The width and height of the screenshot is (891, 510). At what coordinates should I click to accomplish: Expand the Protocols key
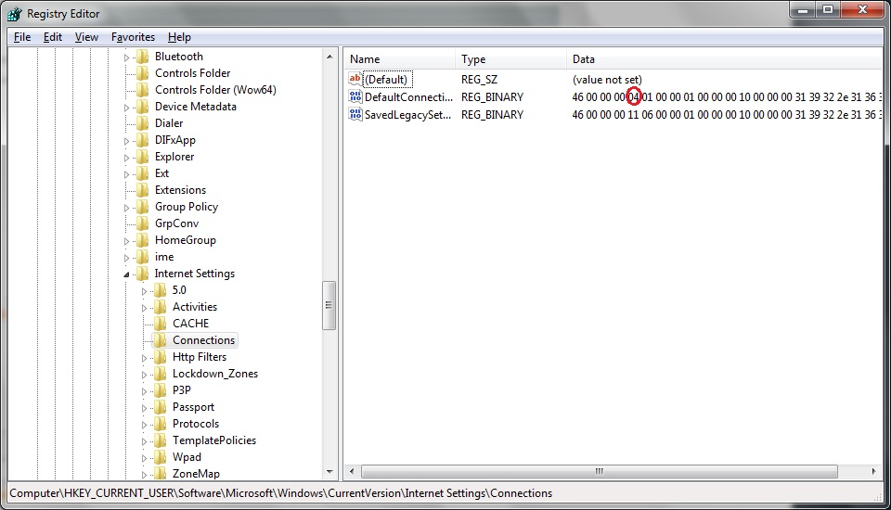(145, 425)
